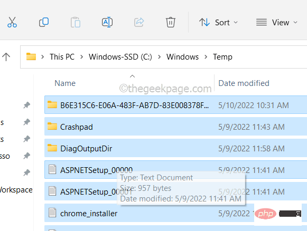Image resolution: width=307 pixels, height=231 pixels.
Task: Select the DiagOutputDir folder
Action: click(175, 148)
